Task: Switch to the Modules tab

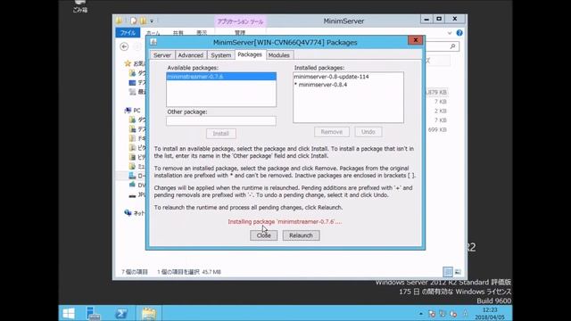Action: pos(279,55)
